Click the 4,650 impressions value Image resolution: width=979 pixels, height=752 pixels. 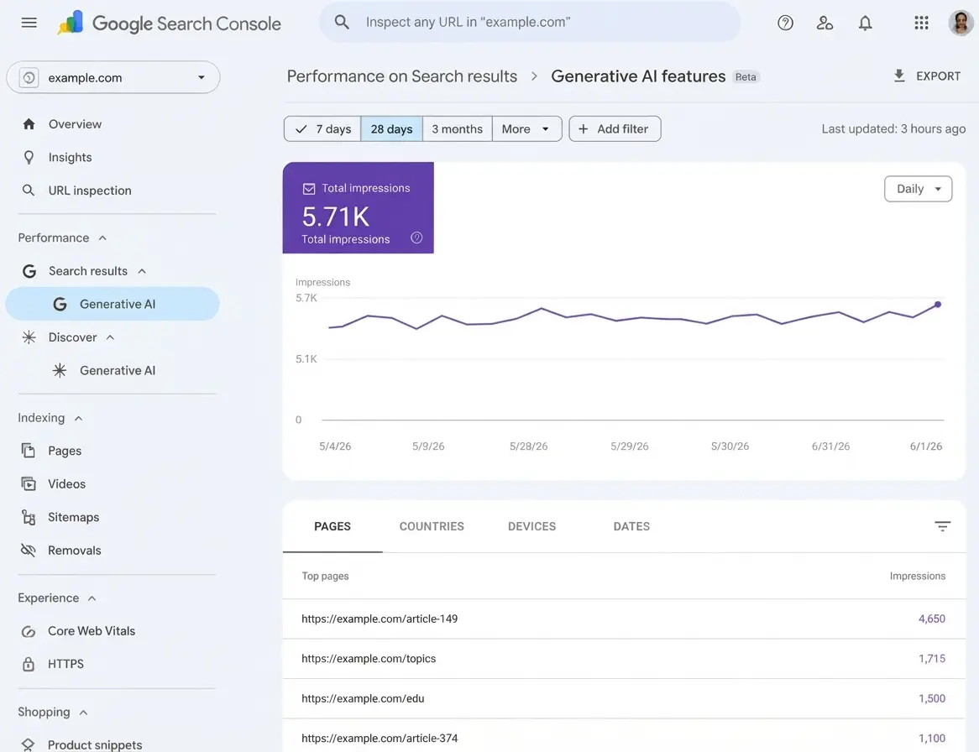931,619
